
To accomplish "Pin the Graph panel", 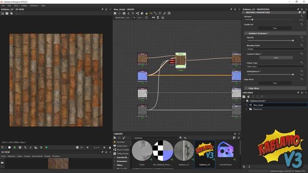I will pyautogui.click(x=231, y=9).
